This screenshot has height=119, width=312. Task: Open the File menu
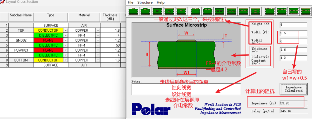click(130, 2)
